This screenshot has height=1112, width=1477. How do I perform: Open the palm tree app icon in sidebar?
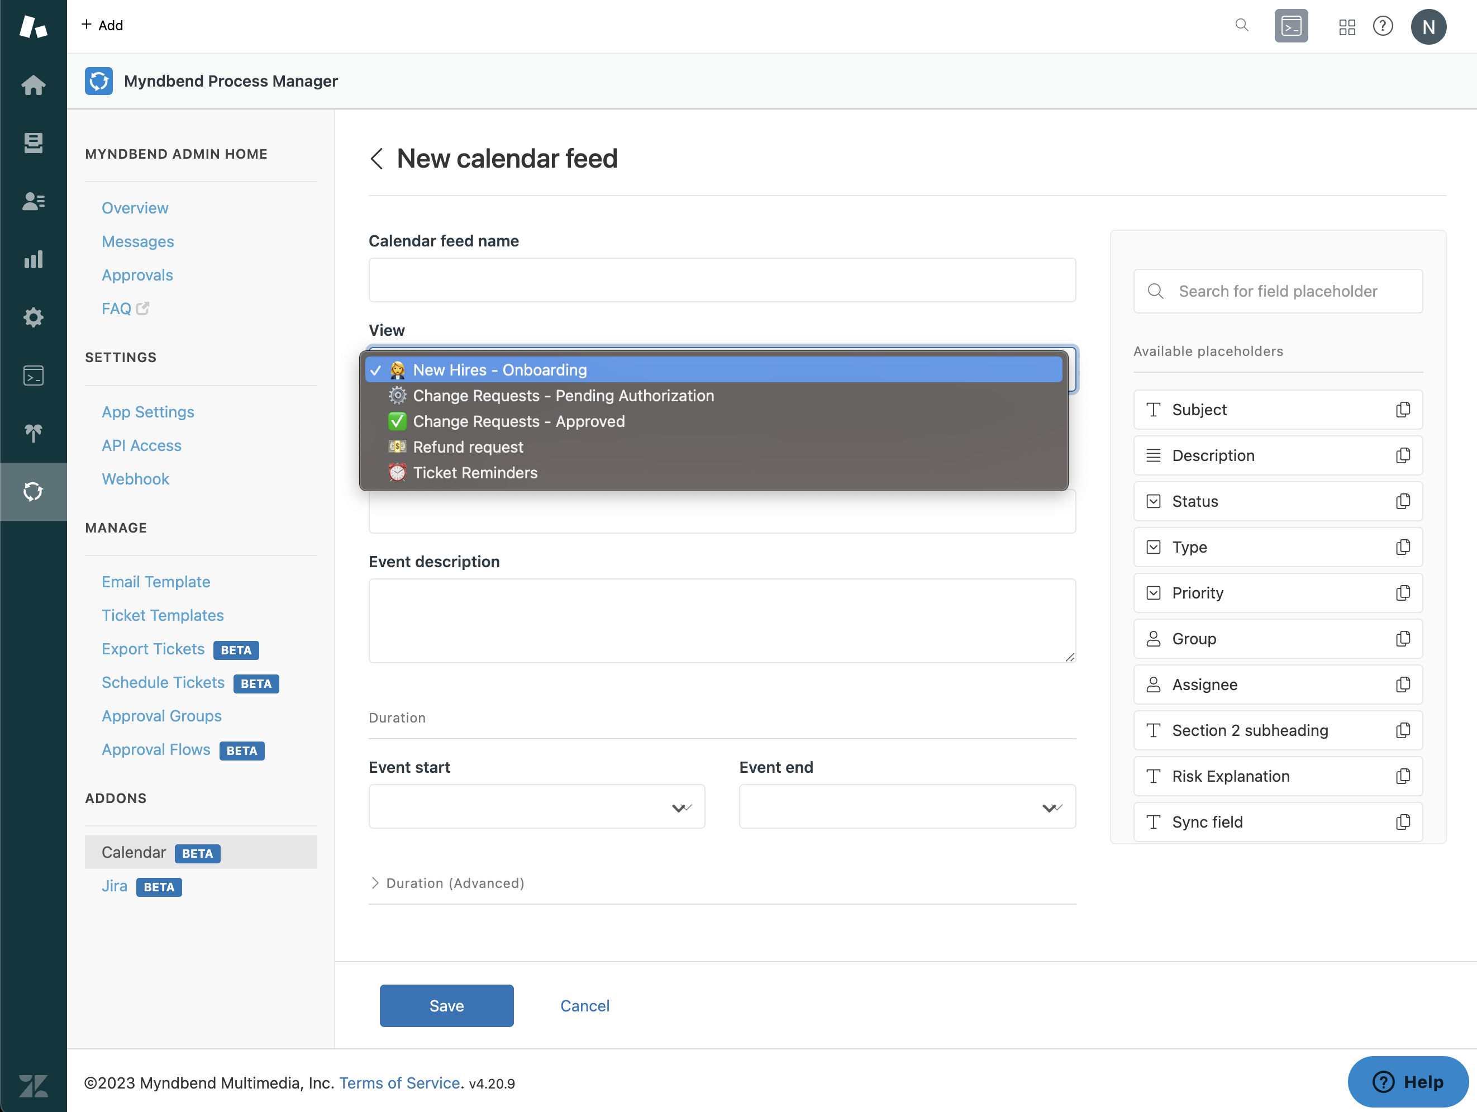34,434
